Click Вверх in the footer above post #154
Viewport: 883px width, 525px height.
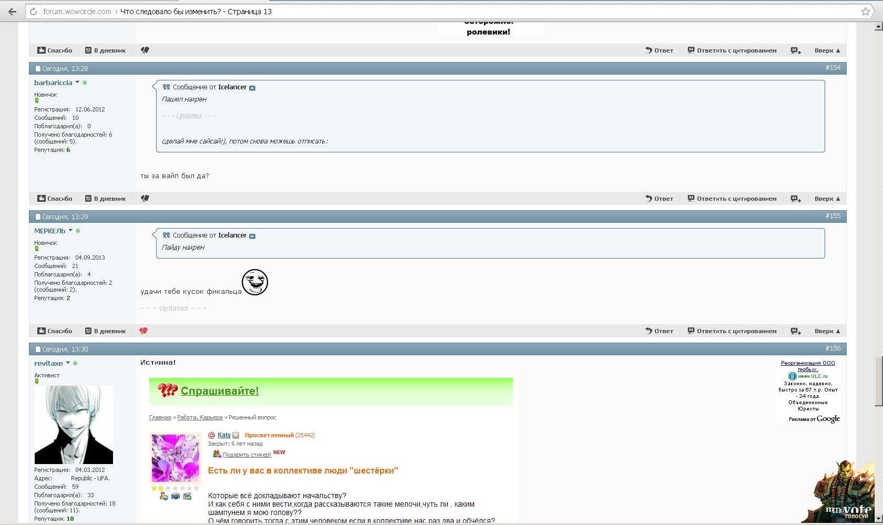point(827,50)
